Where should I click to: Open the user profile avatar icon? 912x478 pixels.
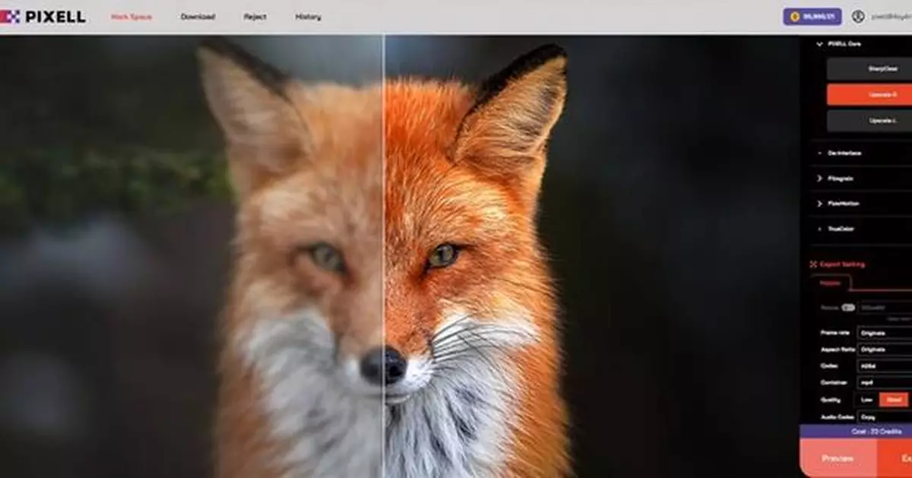pos(858,16)
